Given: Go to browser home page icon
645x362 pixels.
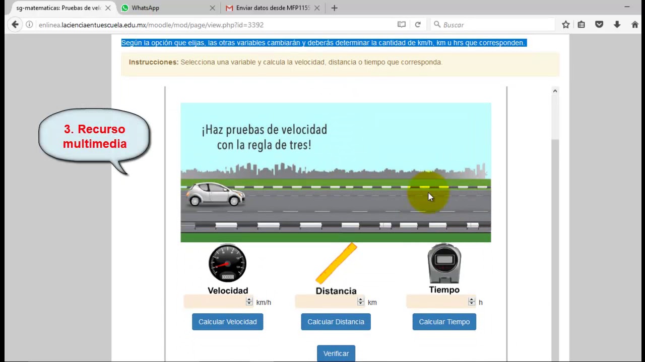Looking at the screenshot, I should pyautogui.click(x=635, y=25).
